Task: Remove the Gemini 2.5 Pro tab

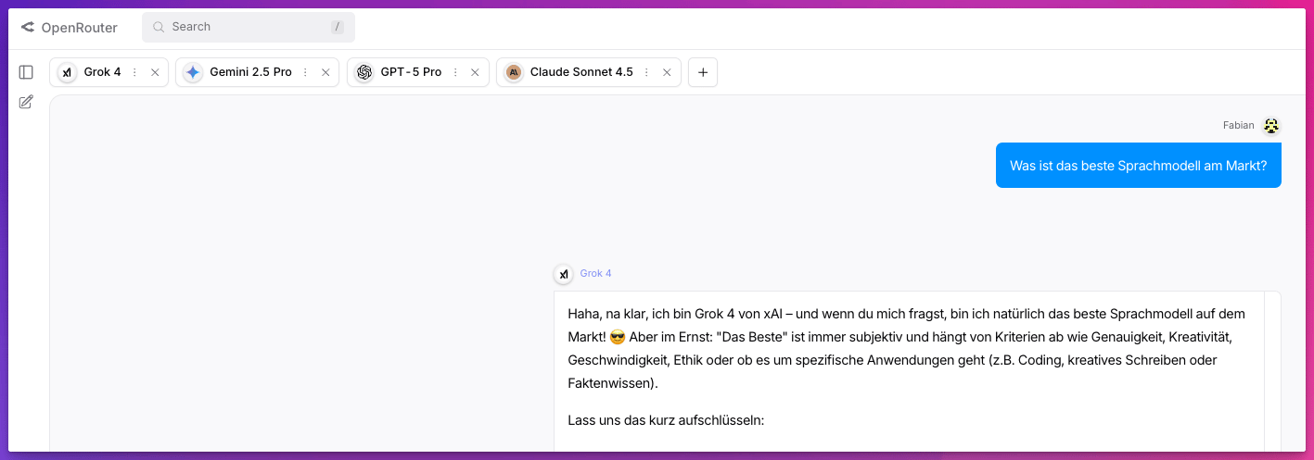Action: pos(325,72)
